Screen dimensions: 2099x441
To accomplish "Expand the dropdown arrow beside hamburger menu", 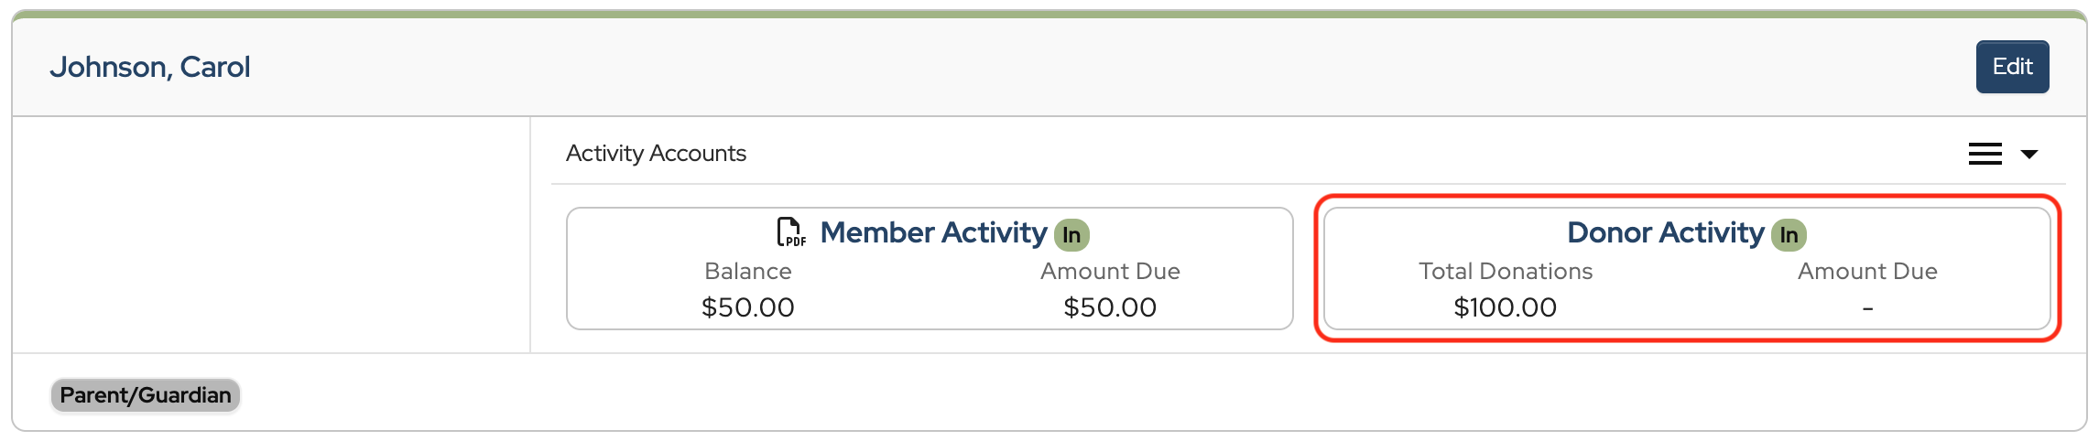I will (x=2029, y=154).
